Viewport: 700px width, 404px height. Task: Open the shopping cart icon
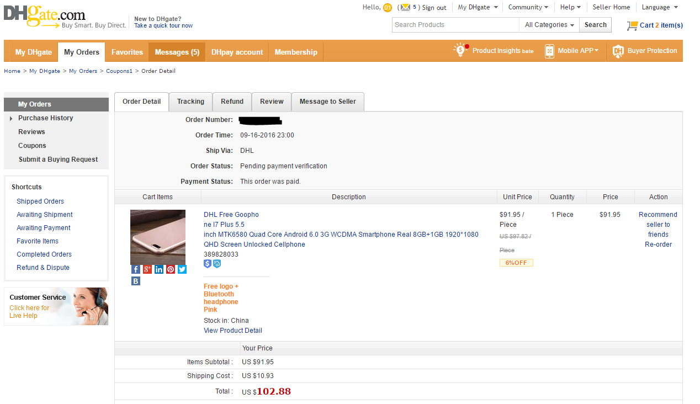pyautogui.click(x=632, y=25)
